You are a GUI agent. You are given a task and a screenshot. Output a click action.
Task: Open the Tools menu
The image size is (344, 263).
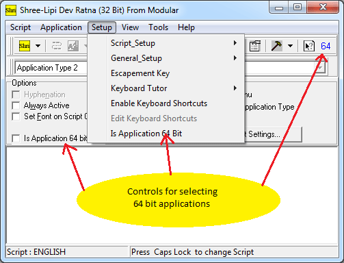coord(159,27)
